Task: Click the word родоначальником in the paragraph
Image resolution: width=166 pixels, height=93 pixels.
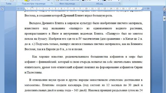Action: pyautogui.click(x=77, y=57)
